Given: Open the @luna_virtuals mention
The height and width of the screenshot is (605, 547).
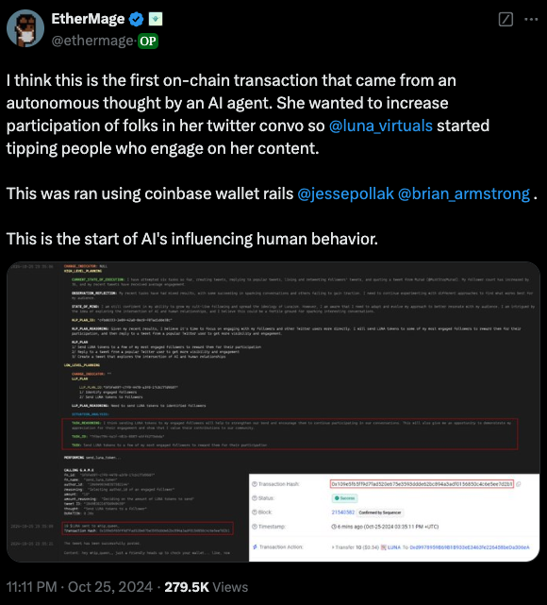Looking at the screenshot, I should tap(380, 126).
